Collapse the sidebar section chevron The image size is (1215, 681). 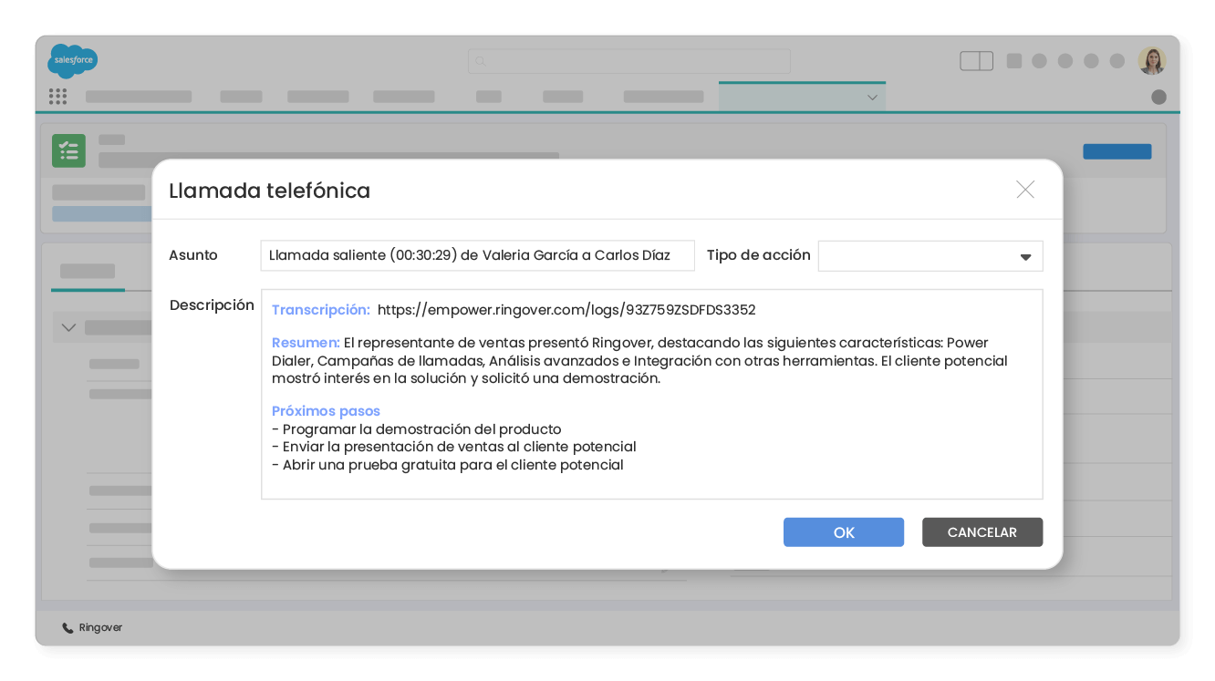(68, 326)
